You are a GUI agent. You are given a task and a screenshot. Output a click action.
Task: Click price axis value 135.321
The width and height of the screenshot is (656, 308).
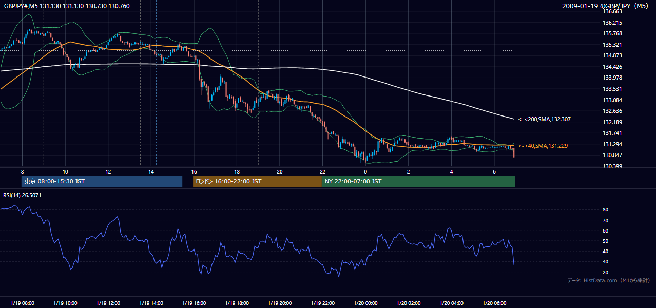pos(612,45)
